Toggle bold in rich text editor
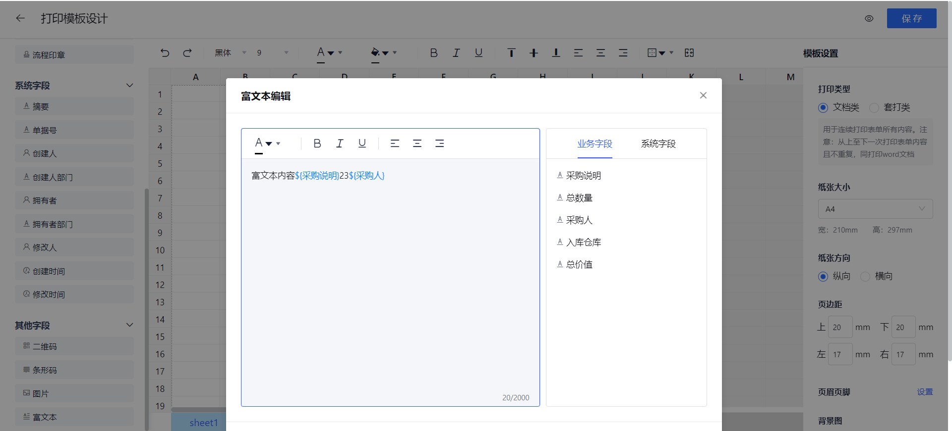 pyautogui.click(x=317, y=144)
